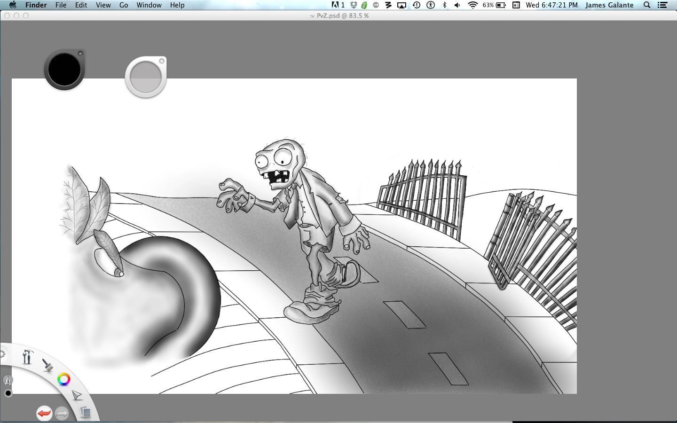Screen dimensions: 677x423
Task: Open the color wheel menu in the lagoon
Action: pyautogui.click(x=64, y=379)
